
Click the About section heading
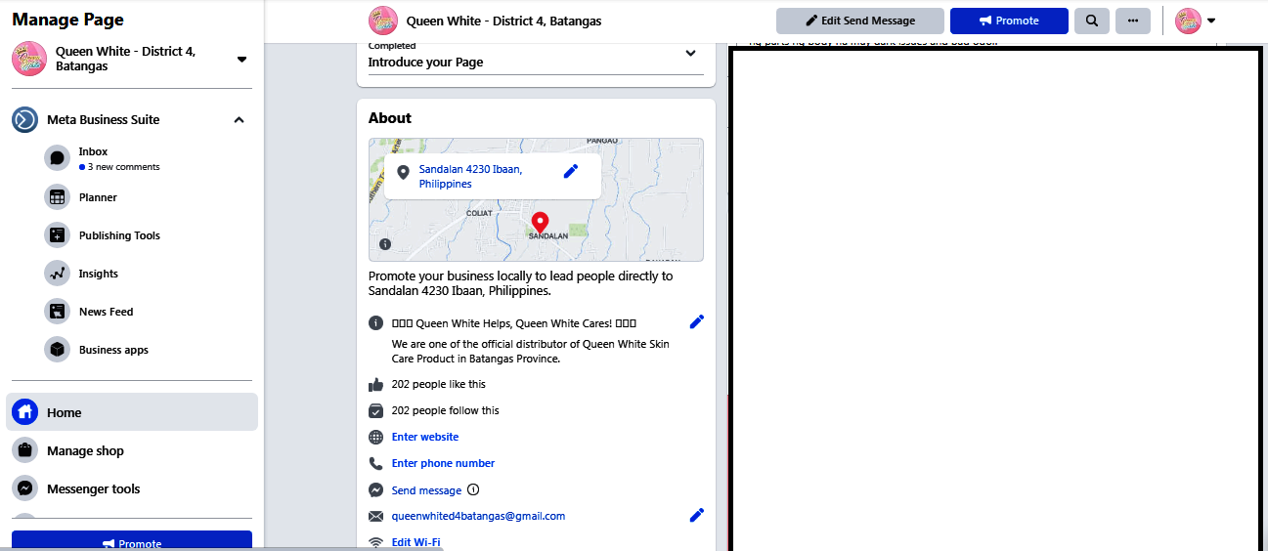(x=390, y=118)
